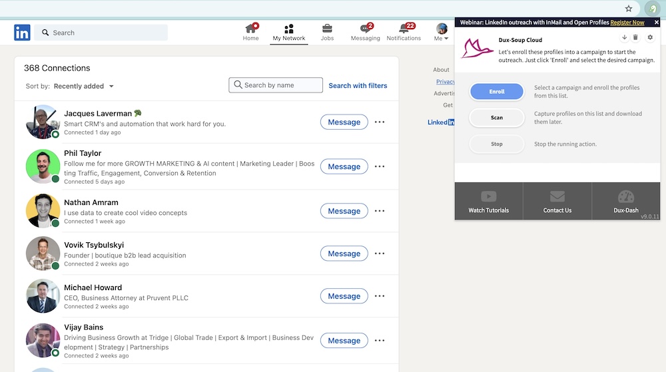
Task: Close the webinar banner
Action: tap(656, 23)
